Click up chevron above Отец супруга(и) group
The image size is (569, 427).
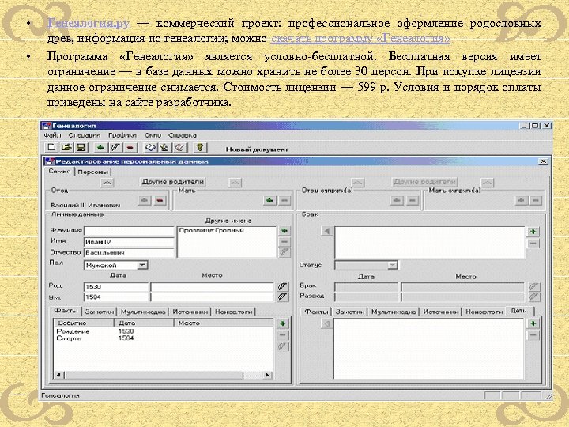pos(358,183)
